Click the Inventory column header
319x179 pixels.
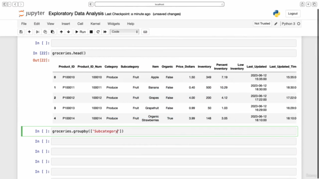204,67
